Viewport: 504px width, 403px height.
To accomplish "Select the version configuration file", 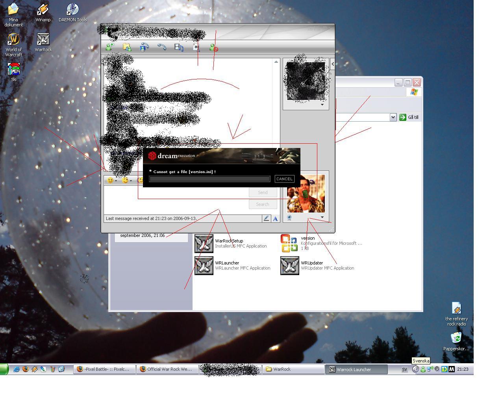I will (321, 243).
